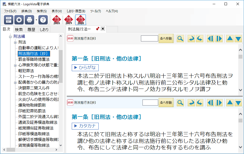Select 爆発物取締罰則 in the tree
244x154 pixels.
tap(32, 105)
